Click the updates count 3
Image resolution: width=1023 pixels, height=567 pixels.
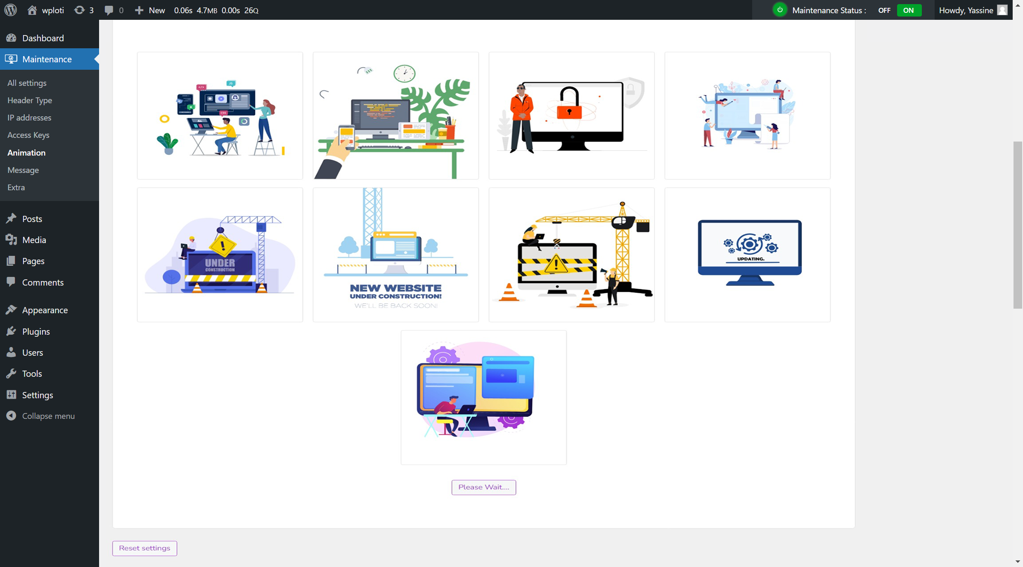tap(91, 10)
